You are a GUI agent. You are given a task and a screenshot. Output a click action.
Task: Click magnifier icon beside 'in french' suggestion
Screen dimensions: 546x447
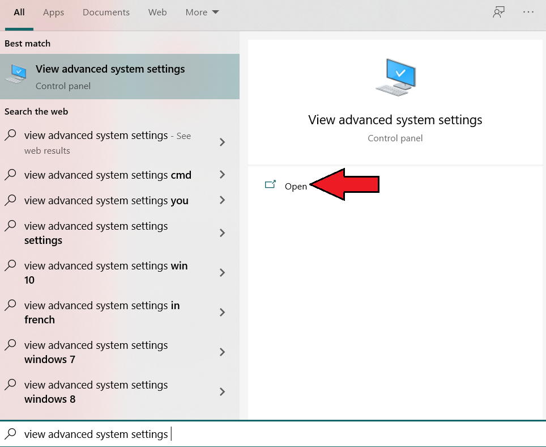tap(10, 305)
